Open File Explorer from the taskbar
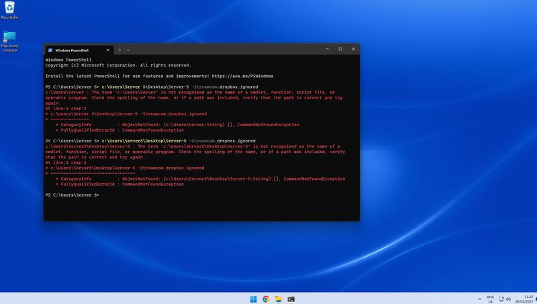Screen dimensions: 537x304 [x=279, y=299]
